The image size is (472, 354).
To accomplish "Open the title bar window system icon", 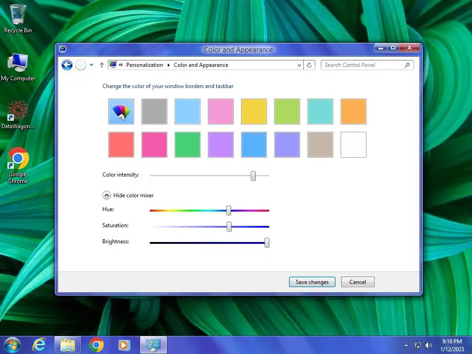I will (63, 49).
